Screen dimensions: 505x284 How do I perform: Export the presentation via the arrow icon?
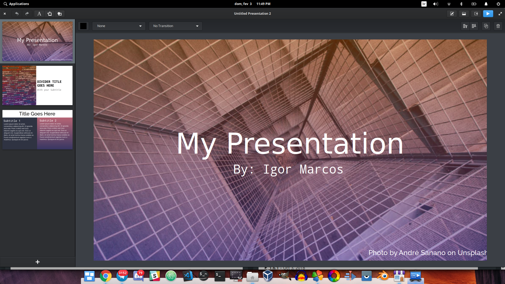point(476,14)
